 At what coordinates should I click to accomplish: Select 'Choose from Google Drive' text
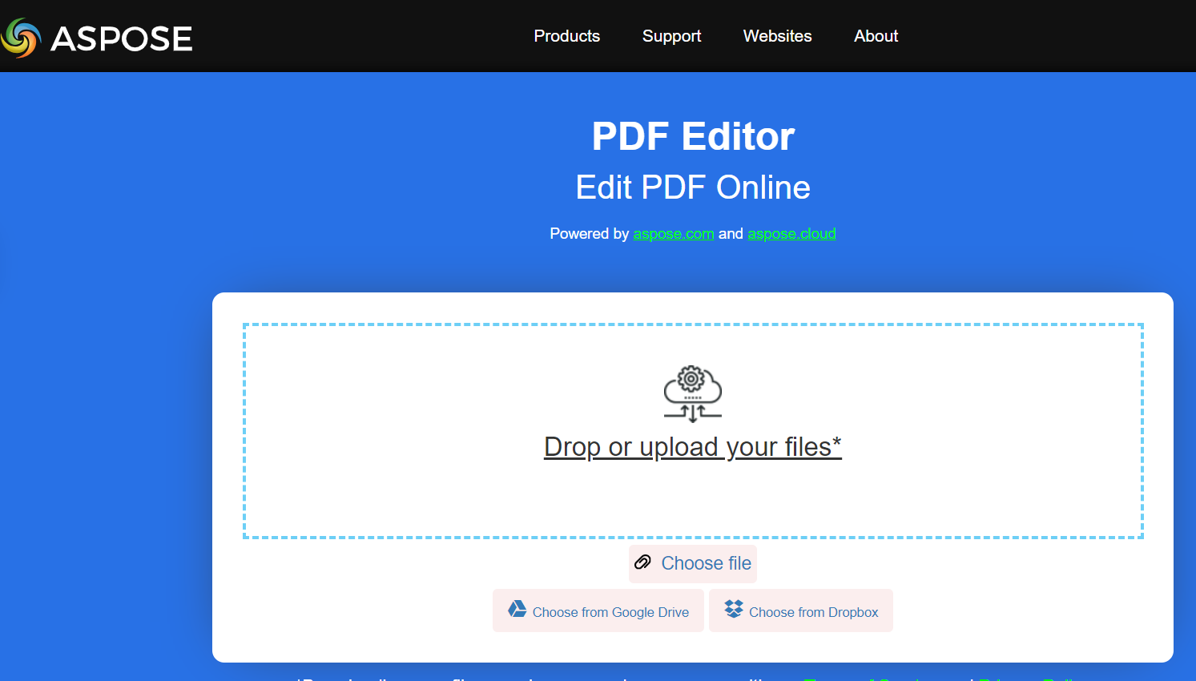pos(610,612)
